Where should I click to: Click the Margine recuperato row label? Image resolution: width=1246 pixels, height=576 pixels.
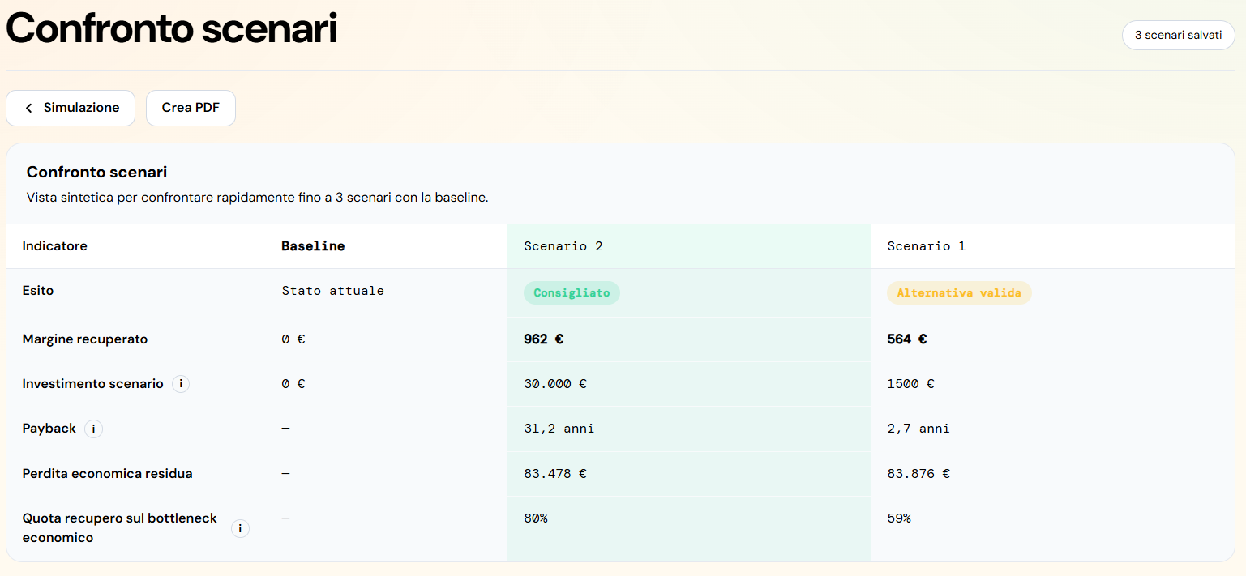85,339
